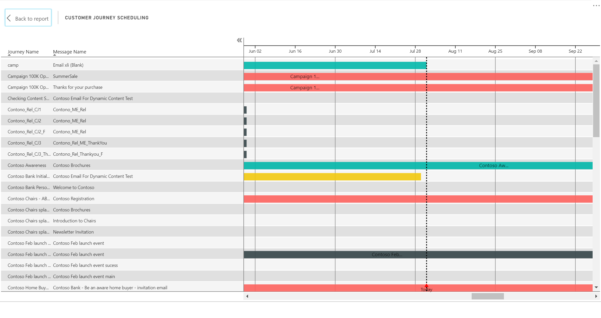
Task: Select the teal camp Gantt bar
Action: [335, 65]
